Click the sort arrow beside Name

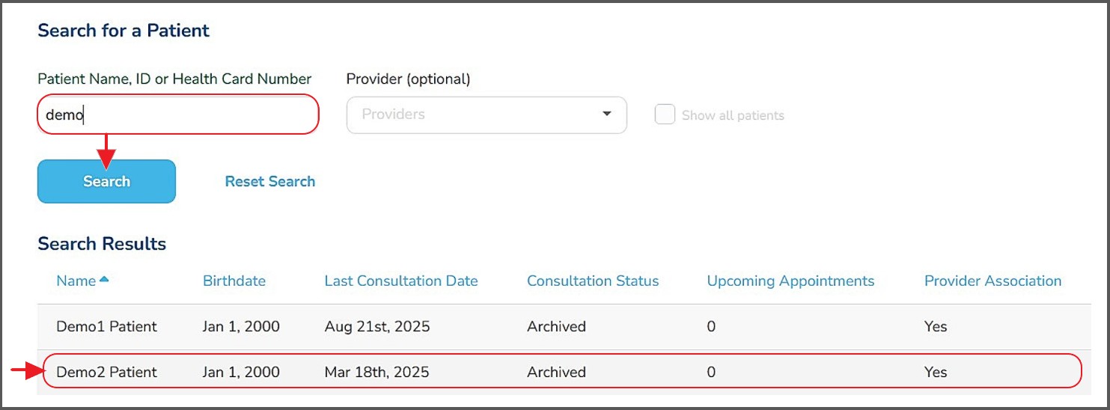pyautogui.click(x=104, y=280)
